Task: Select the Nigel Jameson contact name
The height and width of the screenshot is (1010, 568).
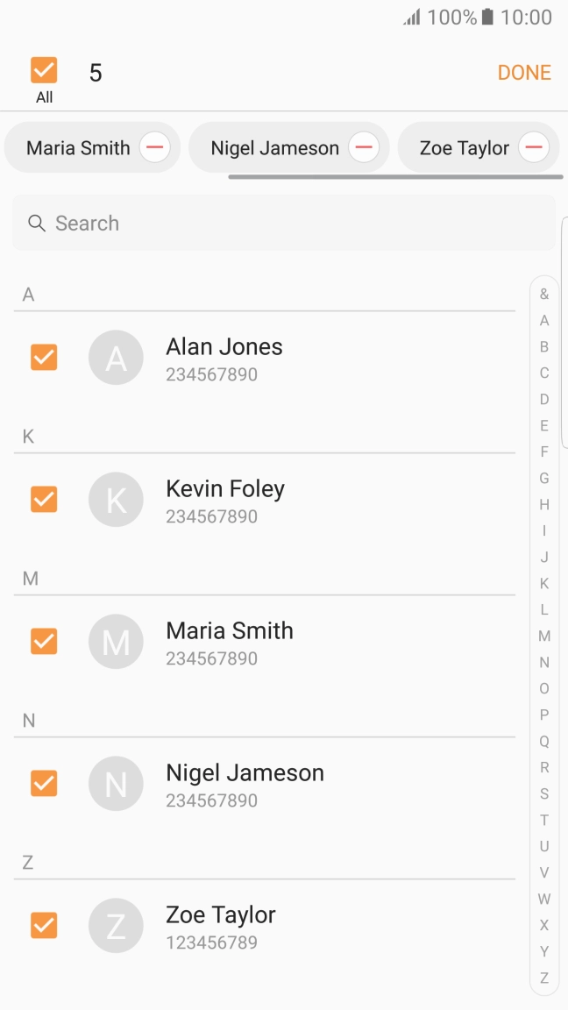Action: click(245, 772)
